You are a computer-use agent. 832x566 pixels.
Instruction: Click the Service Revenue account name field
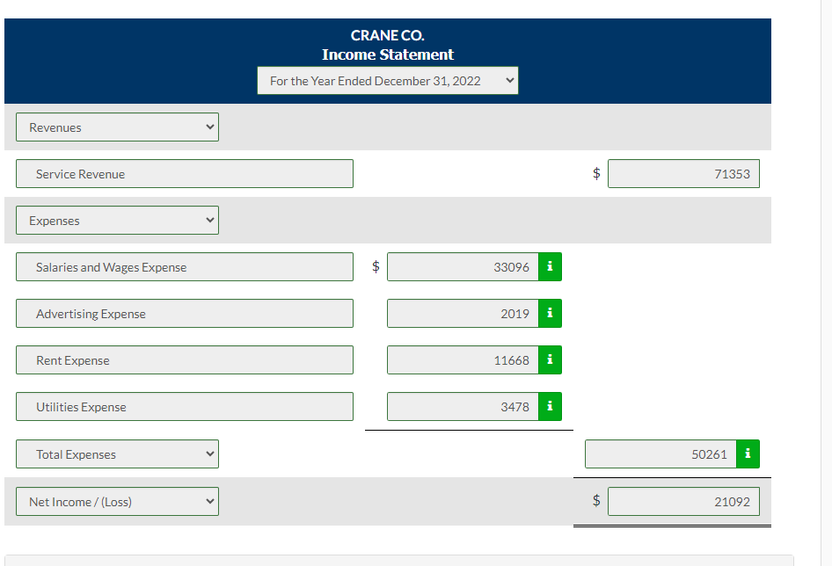[x=185, y=173]
